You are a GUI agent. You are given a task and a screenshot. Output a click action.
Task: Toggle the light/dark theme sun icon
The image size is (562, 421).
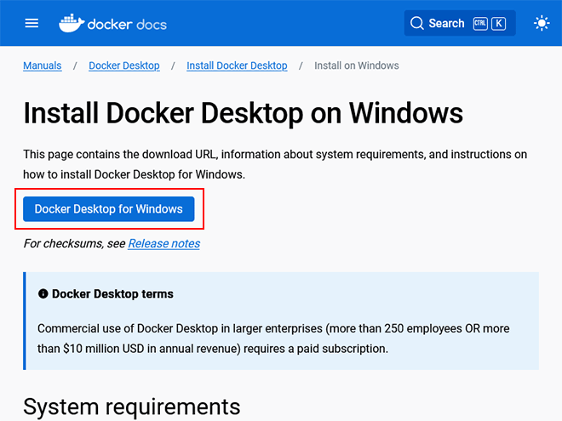pyautogui.click(x=542, y=23)
